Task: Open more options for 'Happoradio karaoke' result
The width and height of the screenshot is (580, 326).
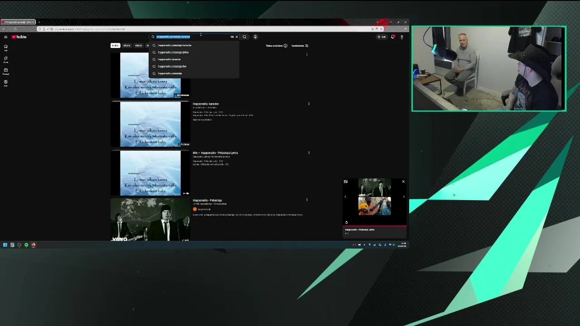Action: click(309, 104)
